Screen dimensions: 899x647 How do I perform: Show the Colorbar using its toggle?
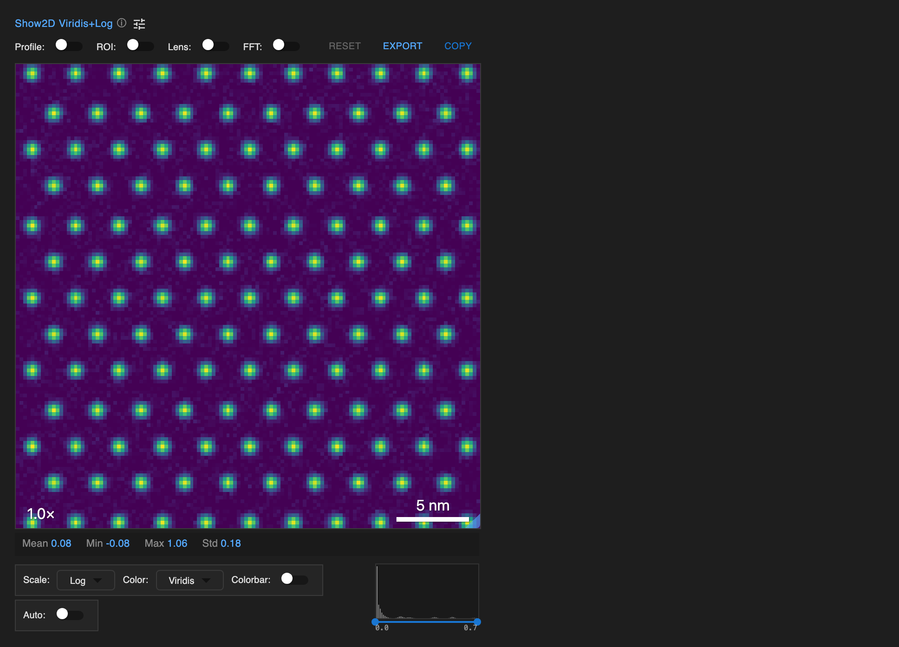(294, 580)
